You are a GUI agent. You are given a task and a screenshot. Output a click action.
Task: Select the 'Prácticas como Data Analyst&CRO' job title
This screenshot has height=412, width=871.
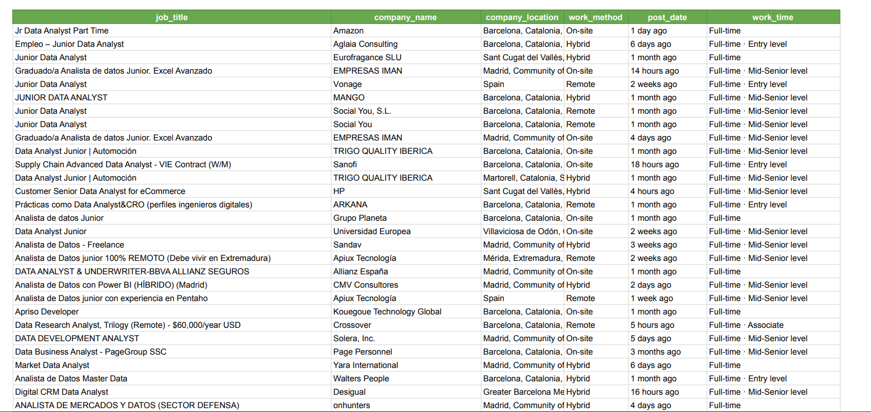click(x=172, y=205)
